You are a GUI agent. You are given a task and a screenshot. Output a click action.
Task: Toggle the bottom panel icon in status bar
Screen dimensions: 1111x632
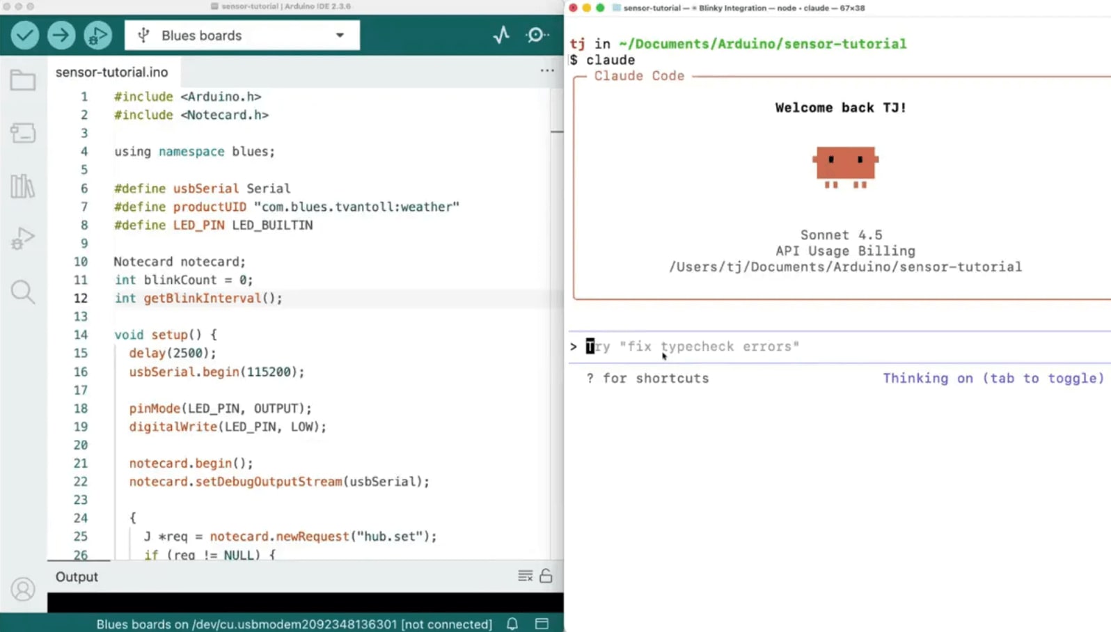542,624
